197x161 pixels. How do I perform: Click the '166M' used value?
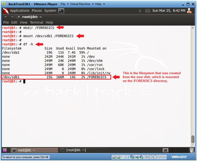pos(60,77)
